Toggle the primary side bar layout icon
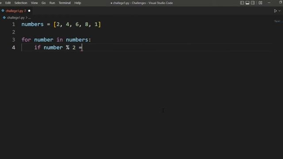Image resolution: width=283 pixels, height=159 pixels. [242, 3]
